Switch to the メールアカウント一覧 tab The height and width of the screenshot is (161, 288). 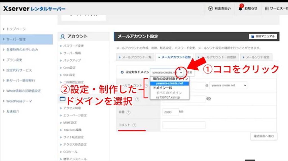tap(135, 57)
